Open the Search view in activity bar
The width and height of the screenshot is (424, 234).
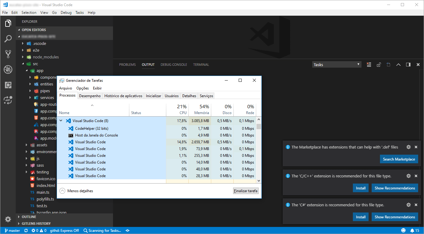coord(8,39)
